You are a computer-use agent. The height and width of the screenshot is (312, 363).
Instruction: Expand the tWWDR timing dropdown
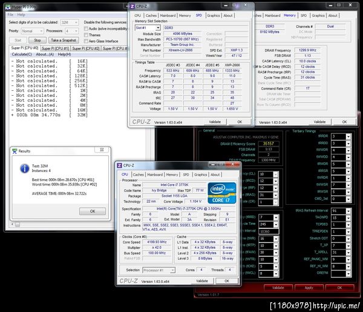click(348, 150)
